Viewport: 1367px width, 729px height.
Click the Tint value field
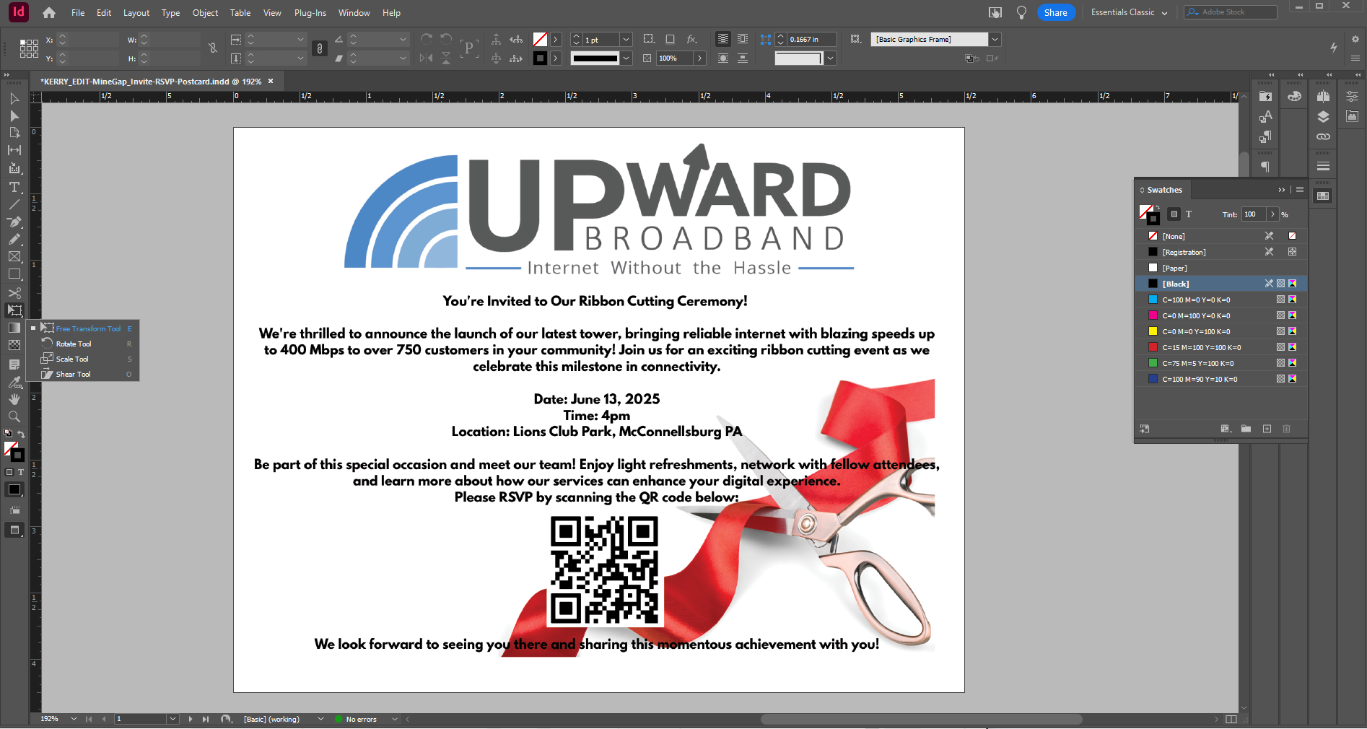pyautogui.click(x=1253, y=214)
